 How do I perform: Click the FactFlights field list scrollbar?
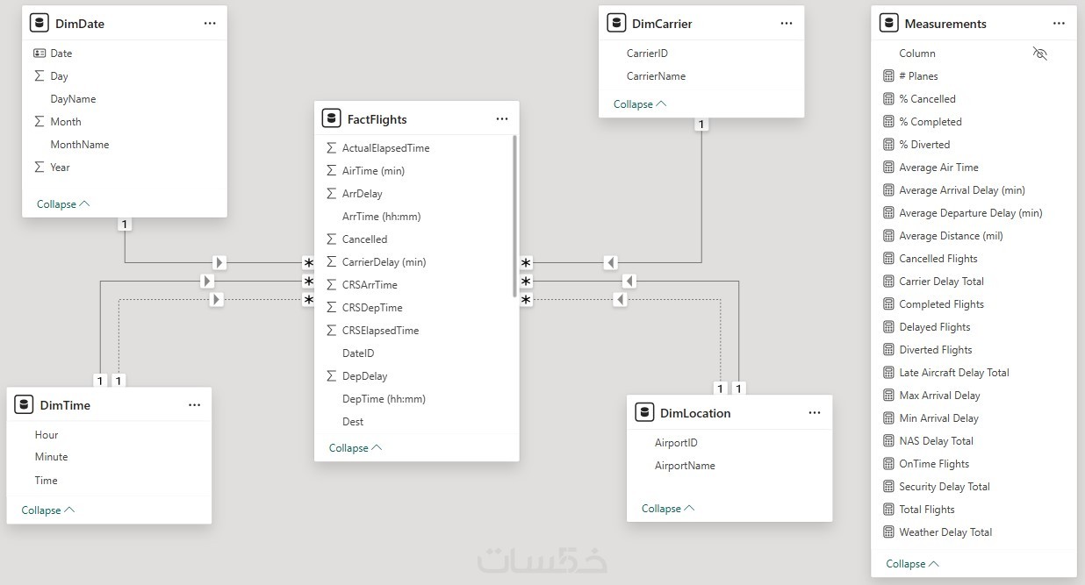(514, 217)
